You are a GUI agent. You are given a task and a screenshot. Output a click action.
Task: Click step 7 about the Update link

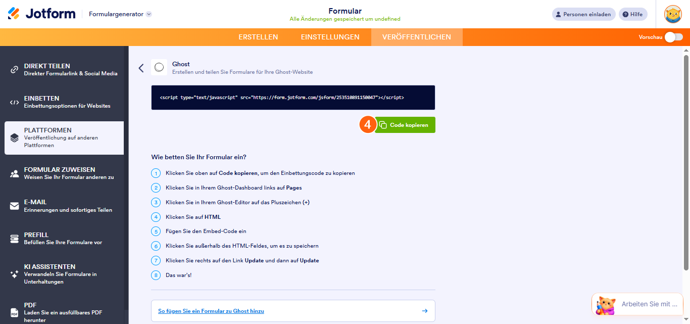tap(242, 260)
